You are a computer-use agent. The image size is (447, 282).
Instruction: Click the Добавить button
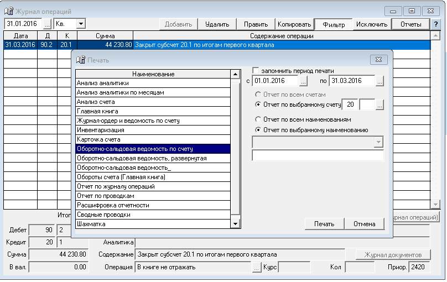pyautogui.click(x=178, y=24)
